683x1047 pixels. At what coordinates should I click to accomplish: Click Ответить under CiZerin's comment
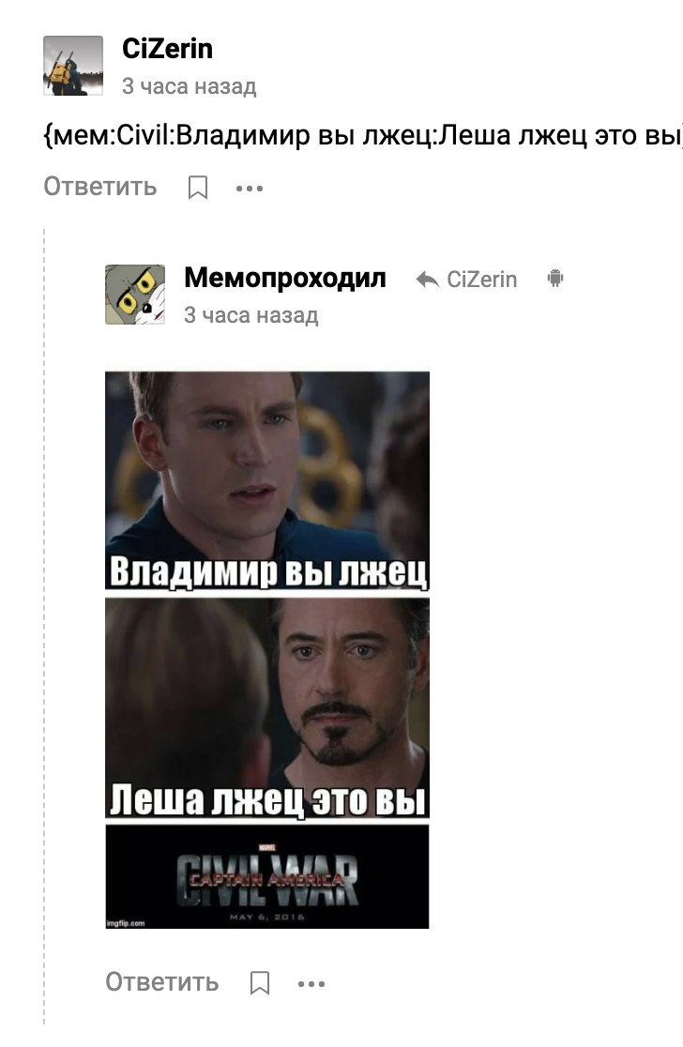(x=100, y=187)
